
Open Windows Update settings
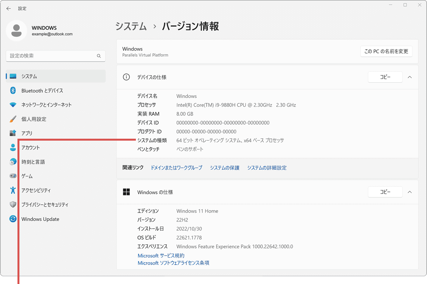click(x=40, y=219)
